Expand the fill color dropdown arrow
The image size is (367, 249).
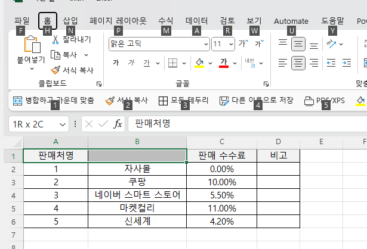[x=211, y=63]
